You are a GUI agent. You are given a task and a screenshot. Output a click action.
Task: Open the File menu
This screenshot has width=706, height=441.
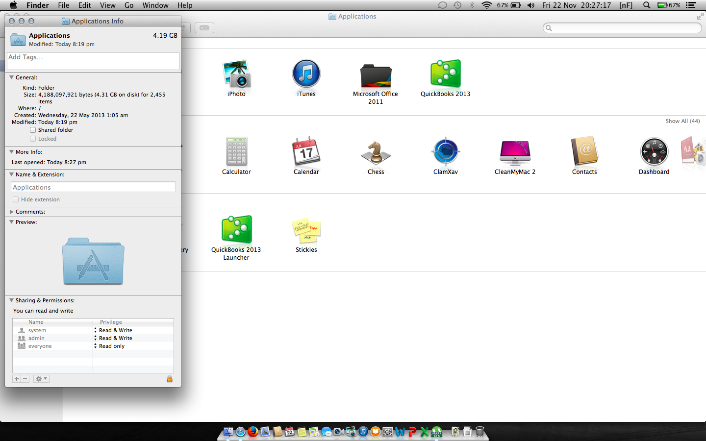(x=64, y=5)
